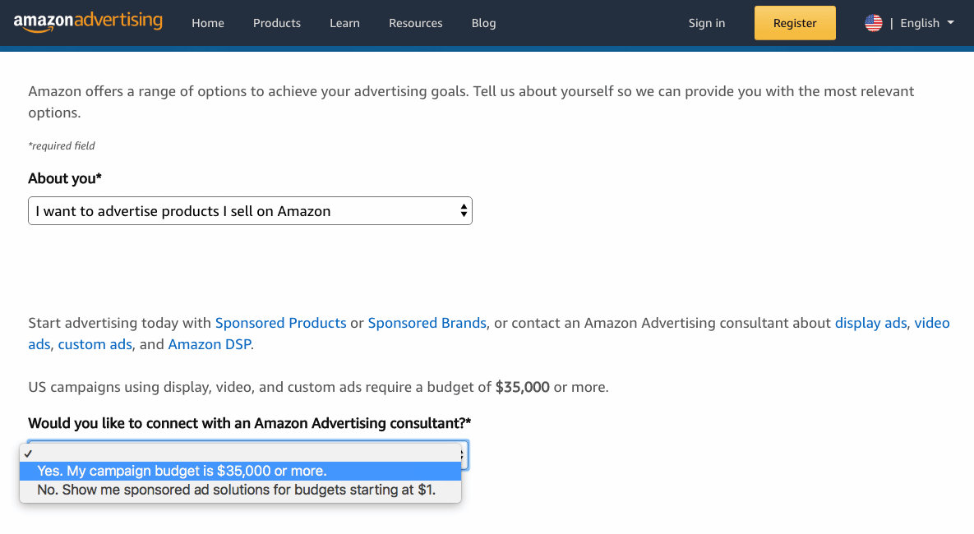Visit the Blog navigation link

(x=483, y=23)
